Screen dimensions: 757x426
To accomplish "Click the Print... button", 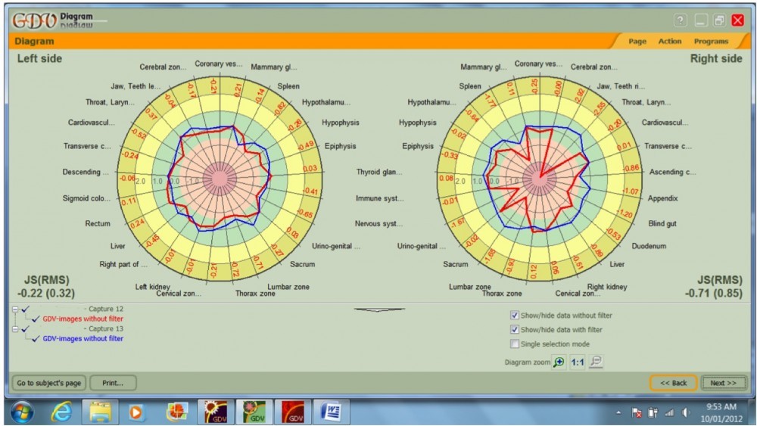I will 113,383.
